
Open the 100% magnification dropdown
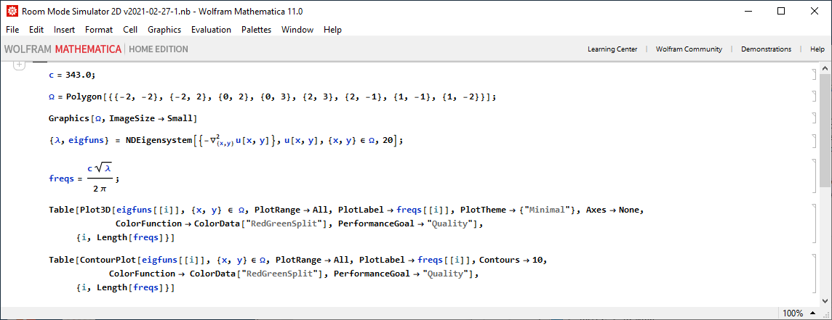[x=799, y=313]
